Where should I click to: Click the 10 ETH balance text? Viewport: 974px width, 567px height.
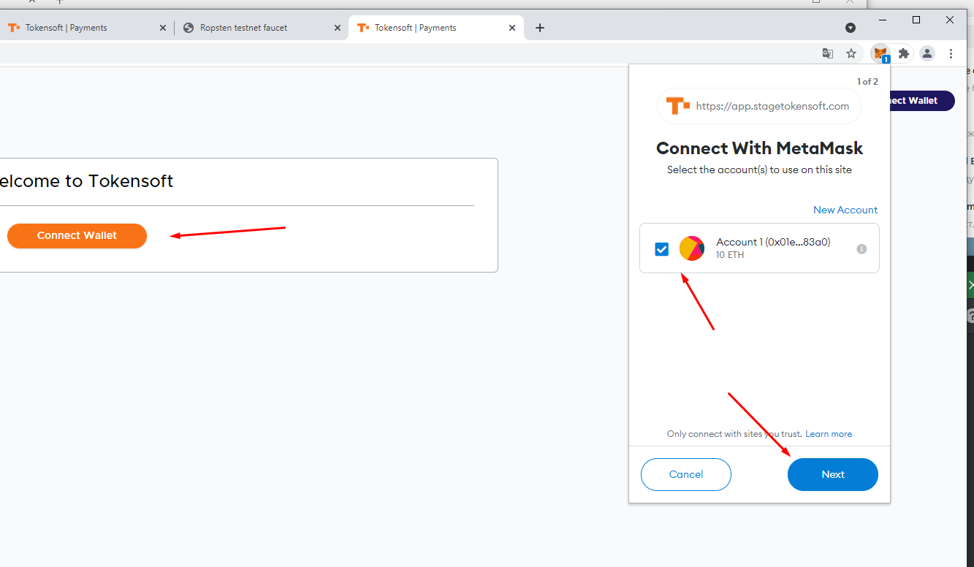click(730, 255)
